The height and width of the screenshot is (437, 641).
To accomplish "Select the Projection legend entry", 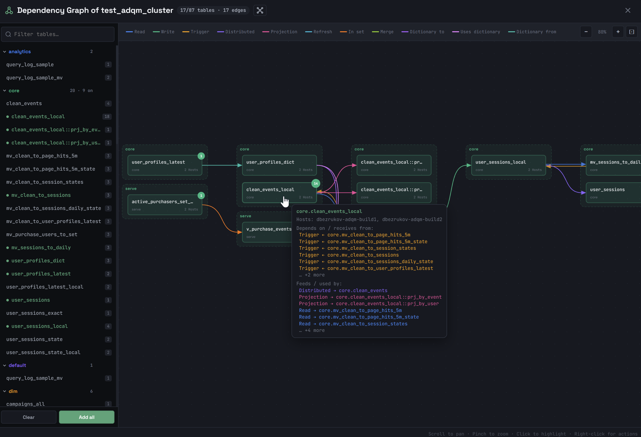I will tap(280, 32).
